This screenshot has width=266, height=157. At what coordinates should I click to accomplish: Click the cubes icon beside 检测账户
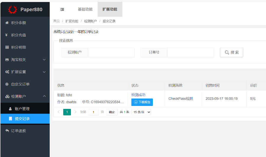coord(7,97)
